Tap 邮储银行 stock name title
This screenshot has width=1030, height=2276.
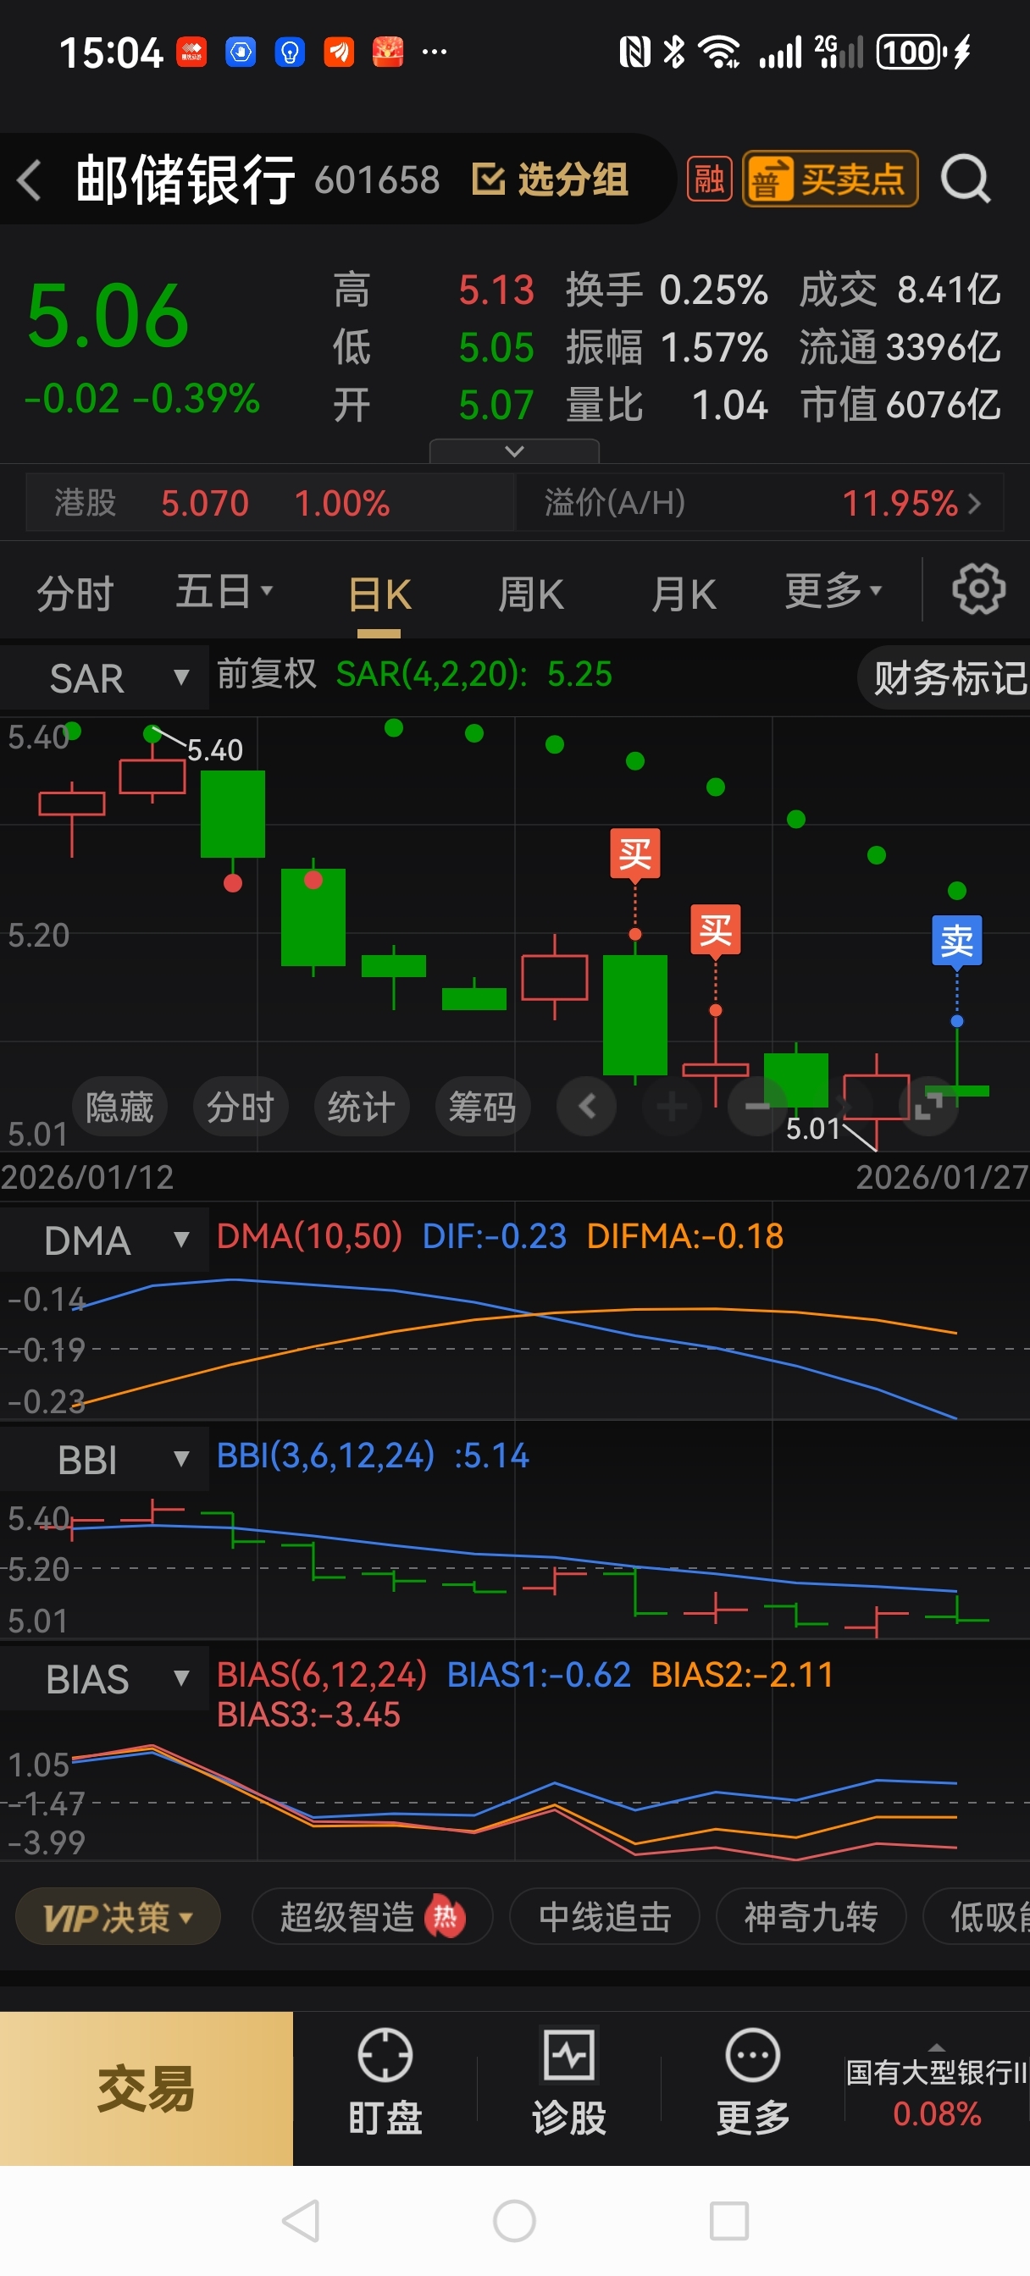[x=186, y=180]
